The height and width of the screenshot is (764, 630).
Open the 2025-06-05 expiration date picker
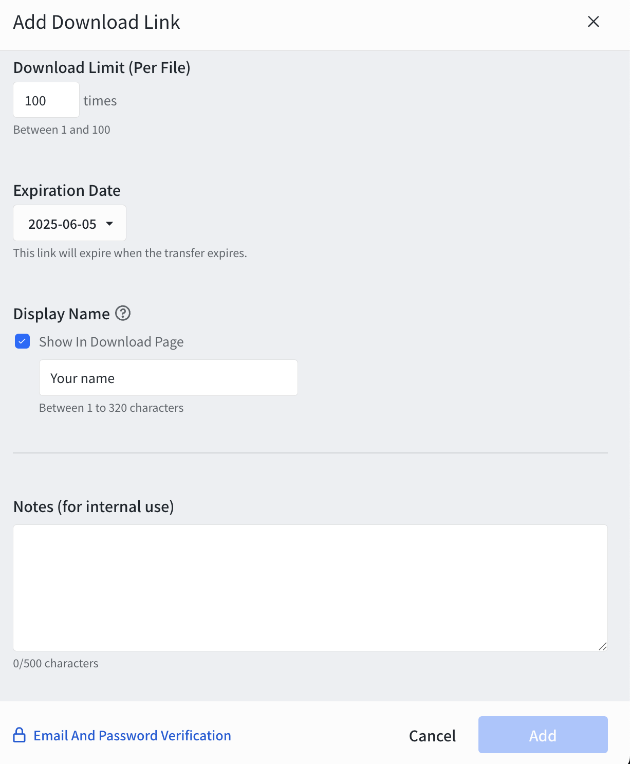(69, 223)
